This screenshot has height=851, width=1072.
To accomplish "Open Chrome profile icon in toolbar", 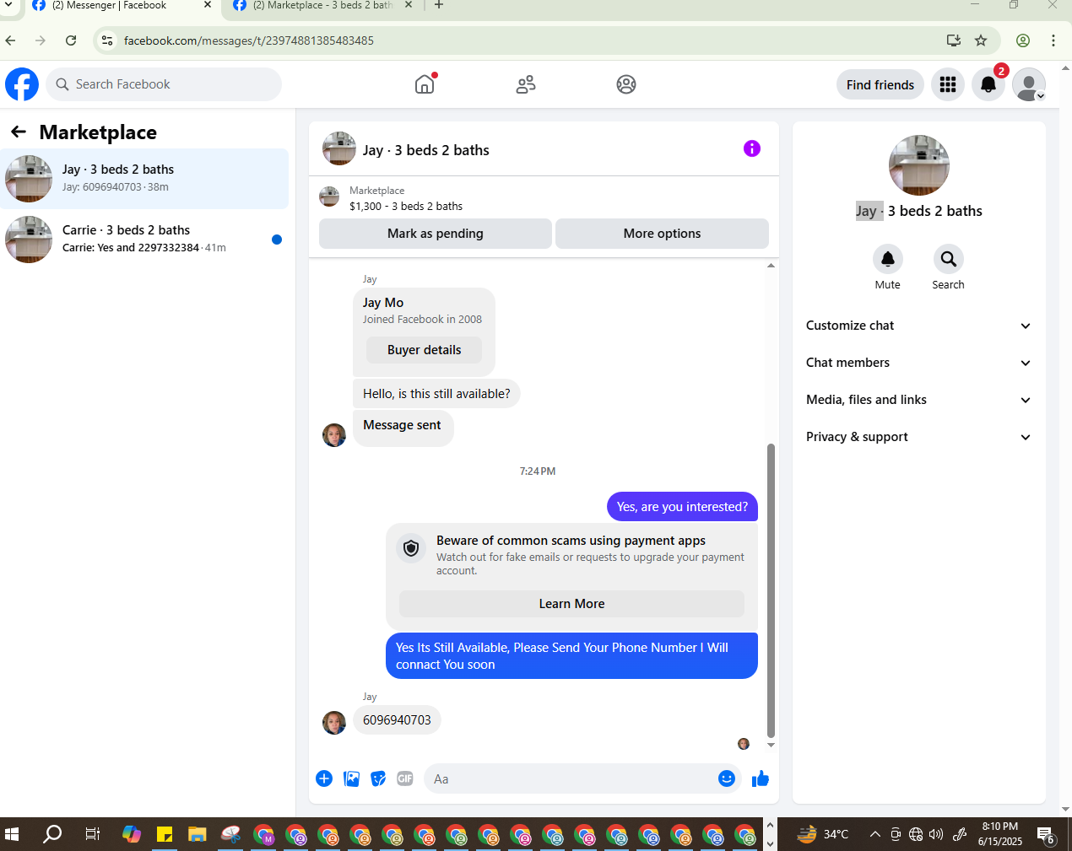I will point(1023,40).
